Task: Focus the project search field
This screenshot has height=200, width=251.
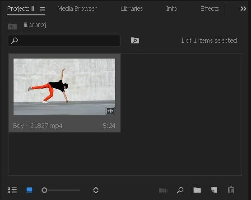Action: pos(64,41)
